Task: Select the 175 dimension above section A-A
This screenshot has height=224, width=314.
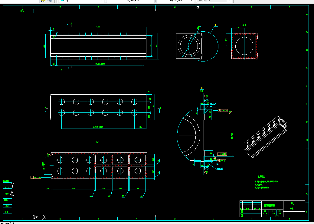Action: (x=238, y=27)
